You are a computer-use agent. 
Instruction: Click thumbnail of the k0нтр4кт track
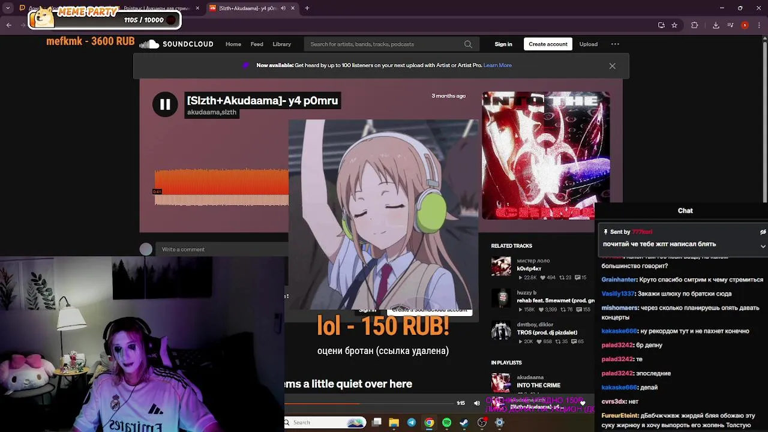click(x=501, y=266)
